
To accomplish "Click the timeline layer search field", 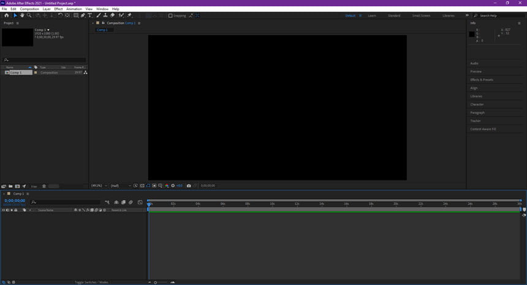I will click(65, 202).
